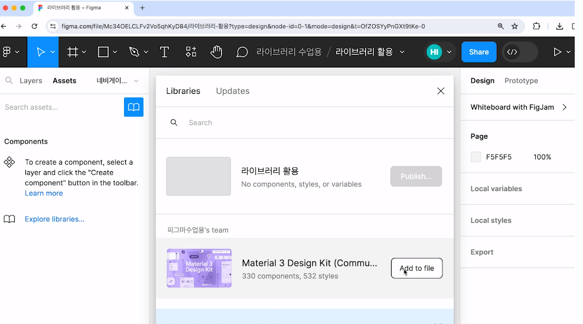Image resolution: width=583 pixels, height=324 pixels.
Task: Close the Libraries dialog
Action: pos(441,91)
